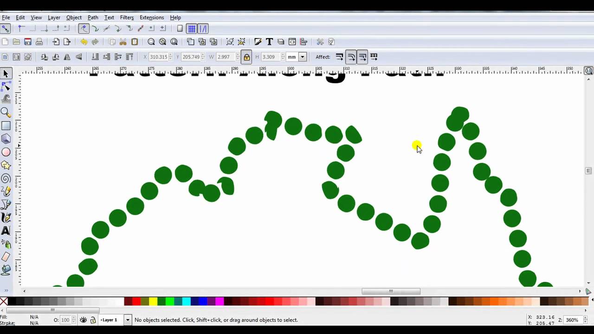Select the Text tool in toolbox
The width and height of the screenshot is (594, 334).
[x=6, y=231]
